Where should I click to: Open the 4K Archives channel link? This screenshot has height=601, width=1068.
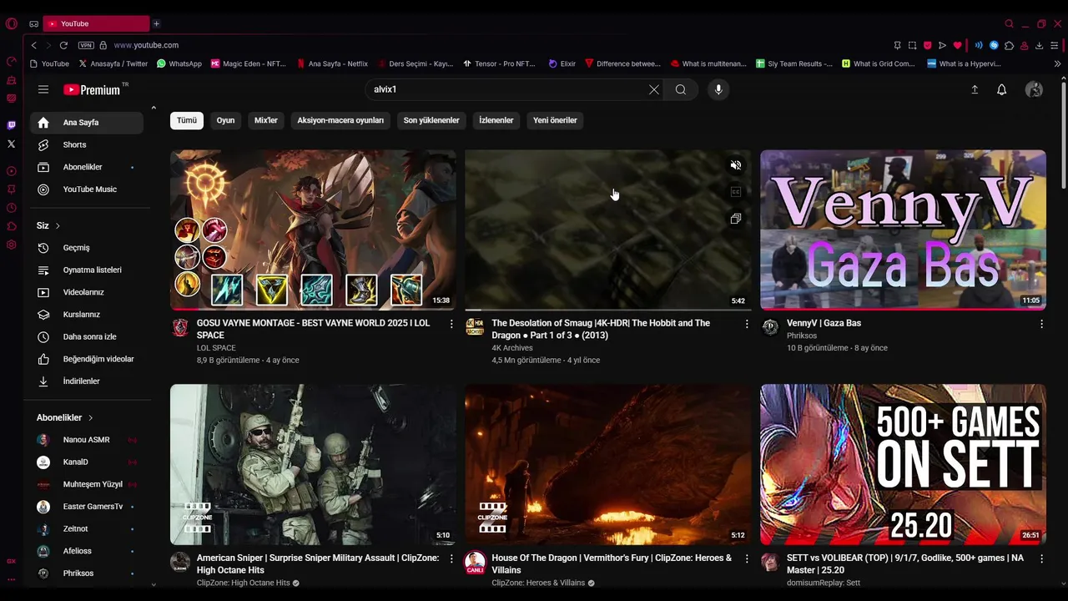coord(512,348)
